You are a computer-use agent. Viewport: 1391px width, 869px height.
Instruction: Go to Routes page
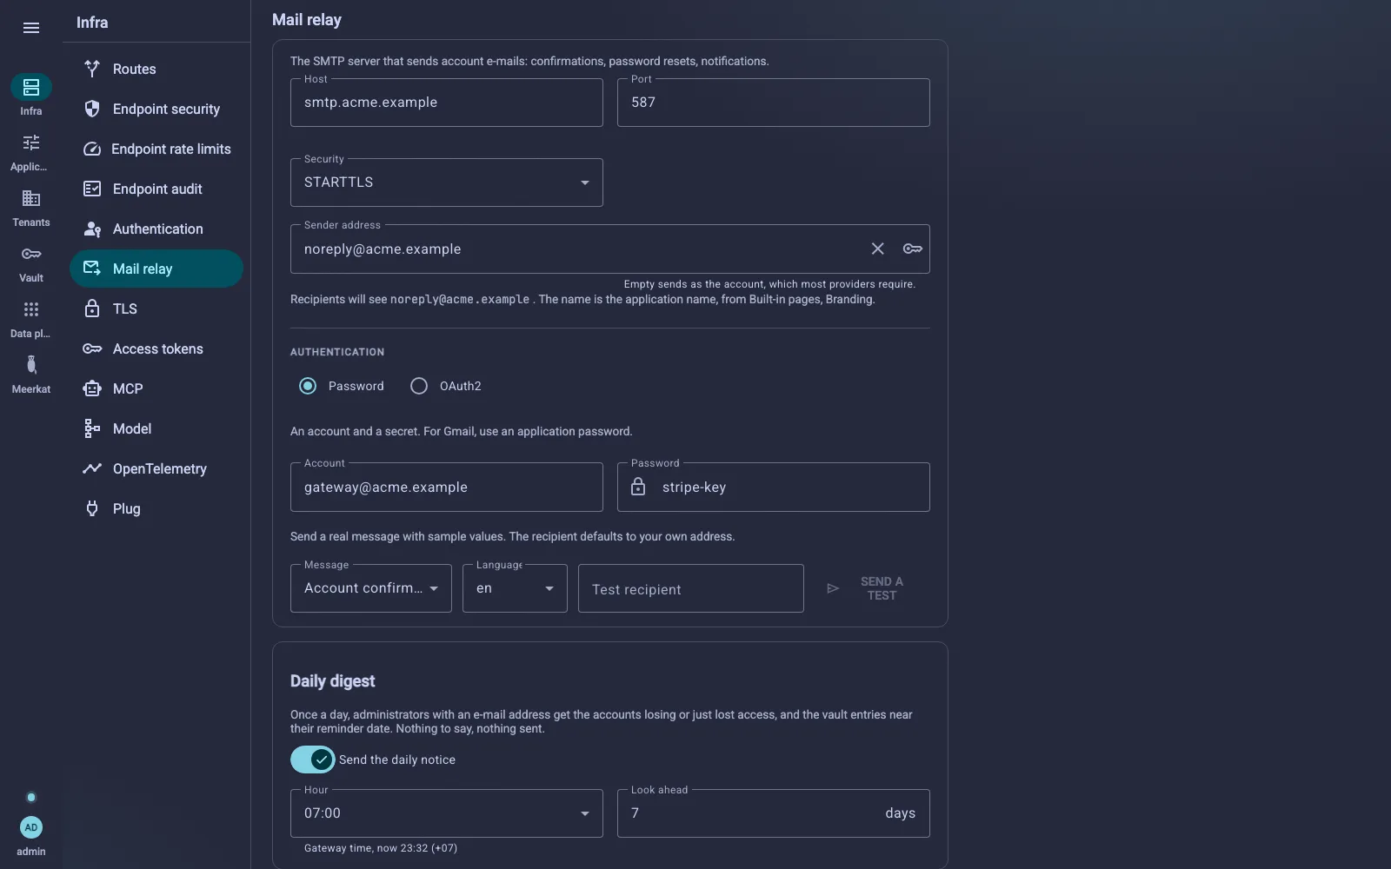click(156, 69)
